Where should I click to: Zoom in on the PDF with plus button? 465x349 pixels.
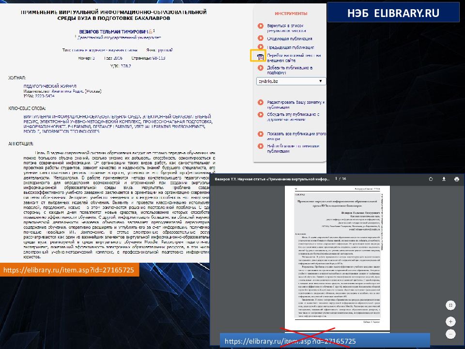tap(450, 322)
